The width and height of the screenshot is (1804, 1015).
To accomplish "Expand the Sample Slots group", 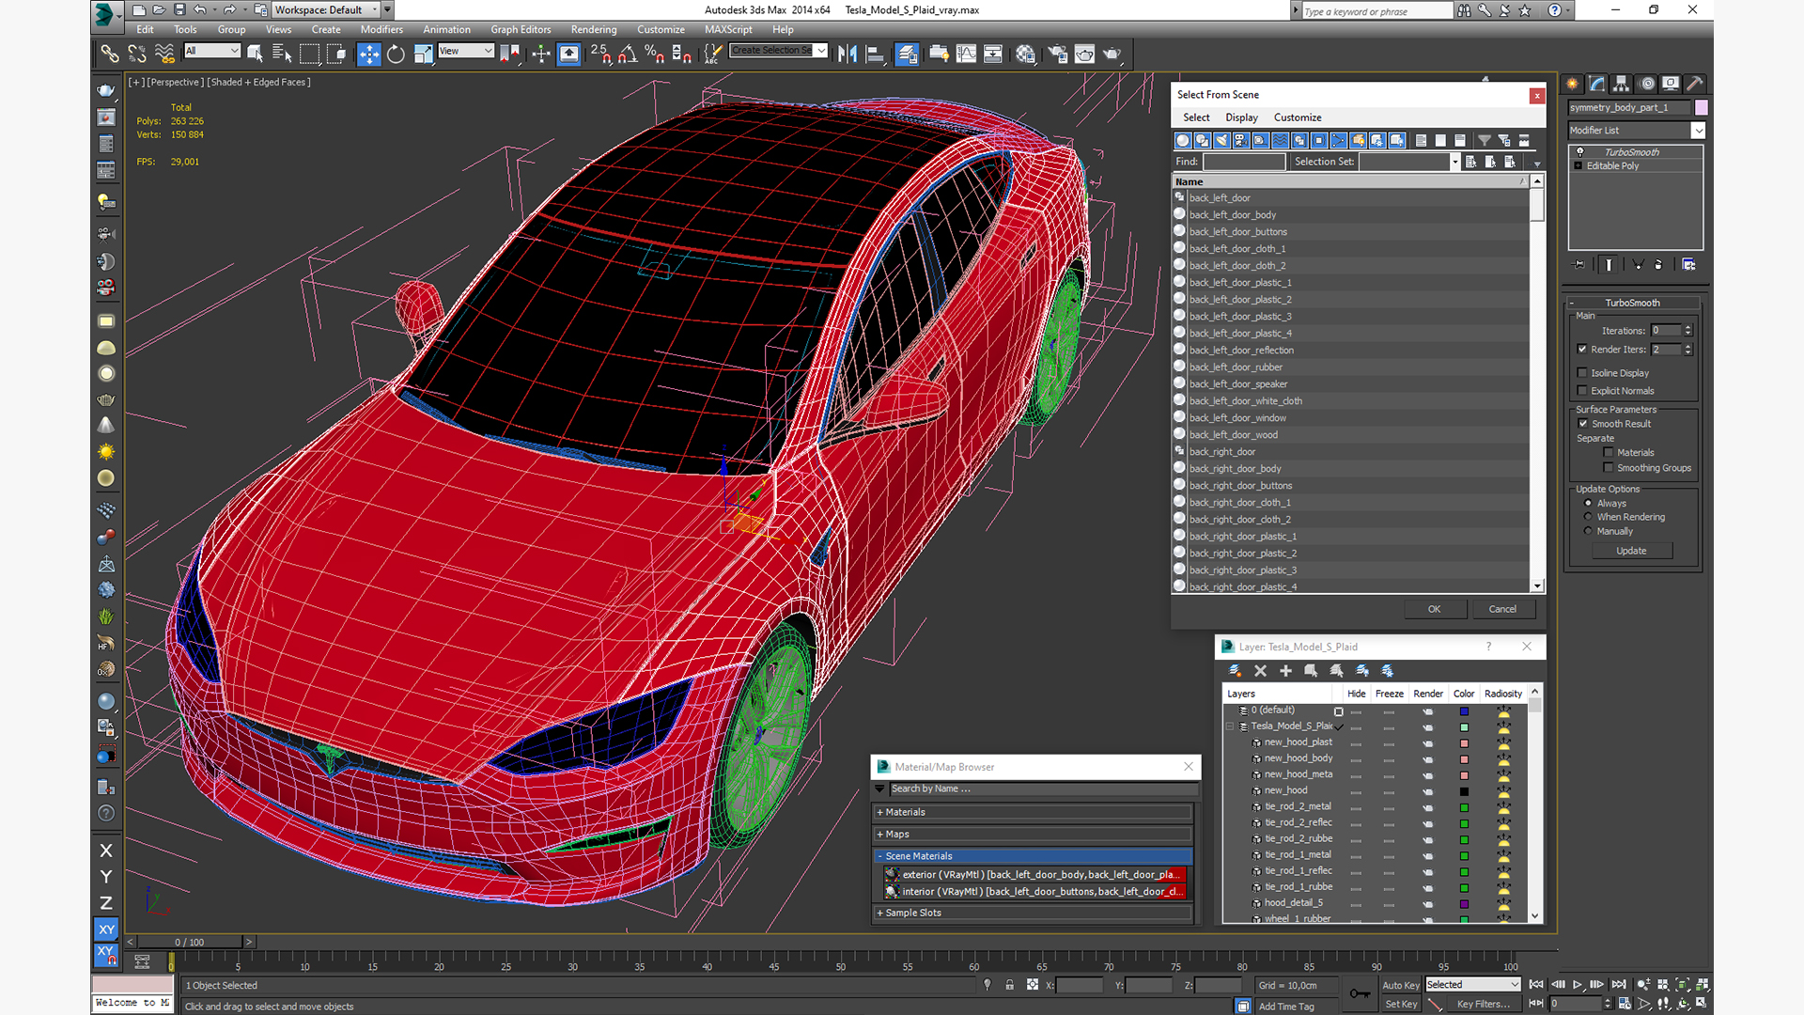I will point(1033,913).
